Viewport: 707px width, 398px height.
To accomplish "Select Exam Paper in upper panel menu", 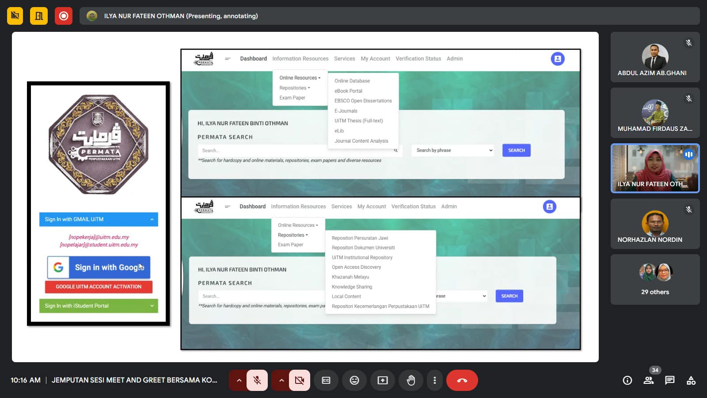I will coord(293,98).
